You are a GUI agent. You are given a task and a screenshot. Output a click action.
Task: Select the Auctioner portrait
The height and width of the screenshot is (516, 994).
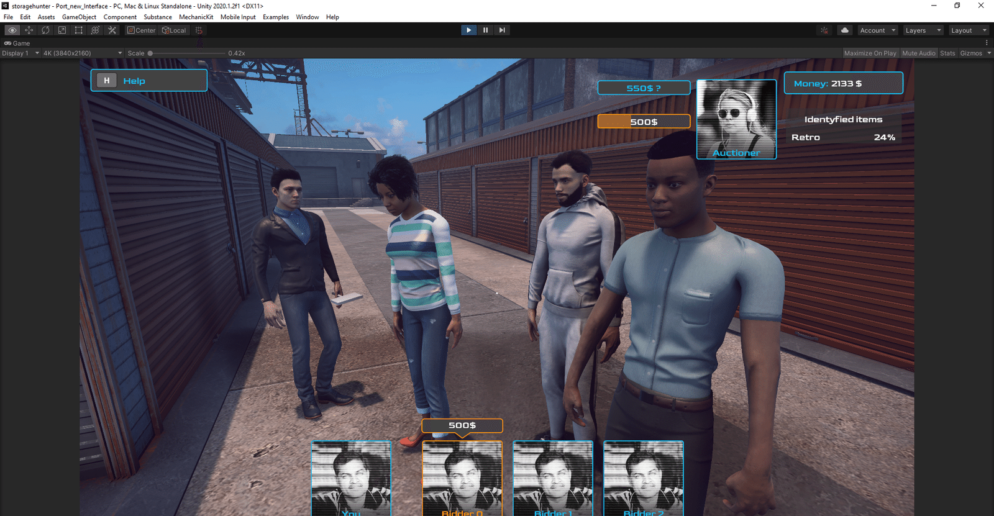pyautogui.click(x=736, y=119)
